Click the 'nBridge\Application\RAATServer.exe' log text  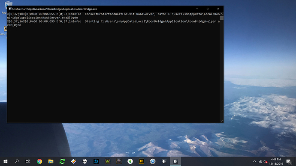(37, 18)
